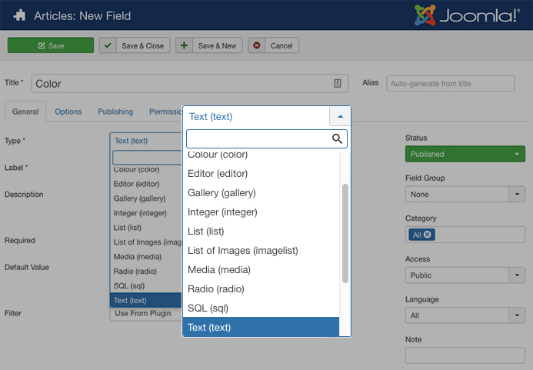Click the zoomed dropdown list scrollbar
Image resolution: width=533 pixels, height=370 pixels.
click(345, 233)
